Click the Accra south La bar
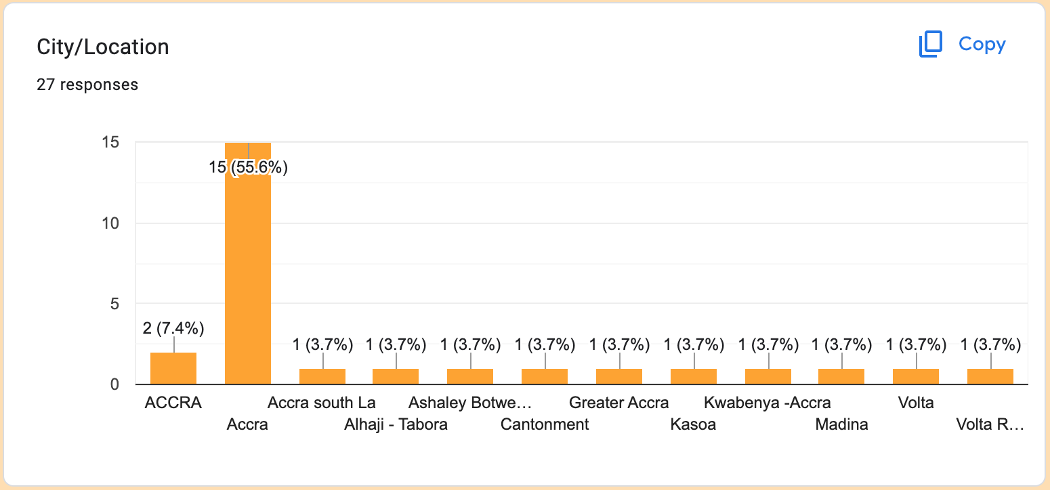This screenshot has height=490, width=1050. (322, 377)
